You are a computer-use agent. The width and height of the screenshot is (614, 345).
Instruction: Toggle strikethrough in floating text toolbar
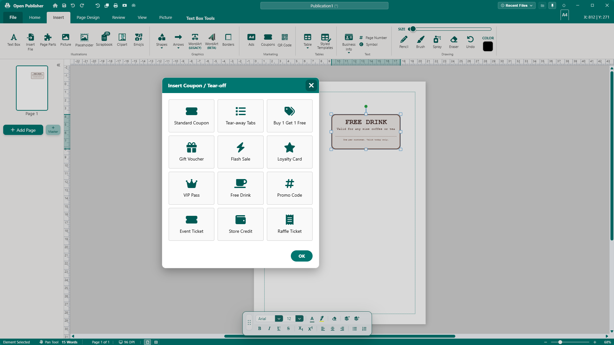(x=288, y=328)
